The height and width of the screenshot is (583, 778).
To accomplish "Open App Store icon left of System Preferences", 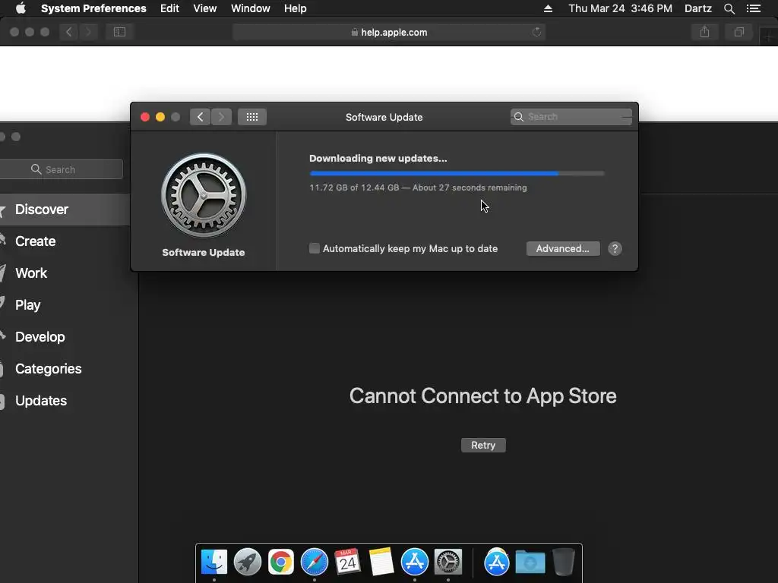I will [x=414, y=563].
